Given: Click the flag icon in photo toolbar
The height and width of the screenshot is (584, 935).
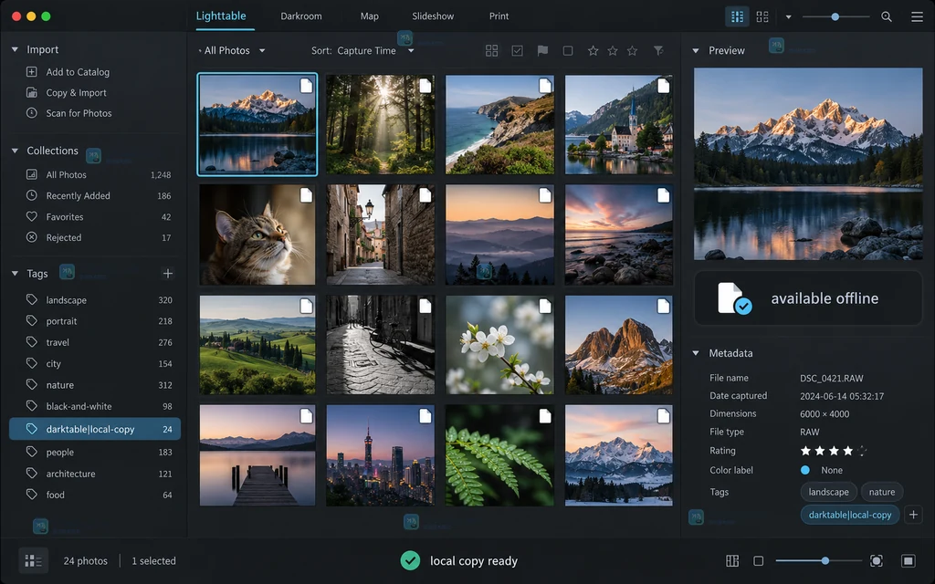Looking at the screenshot, I should point(542,51).
